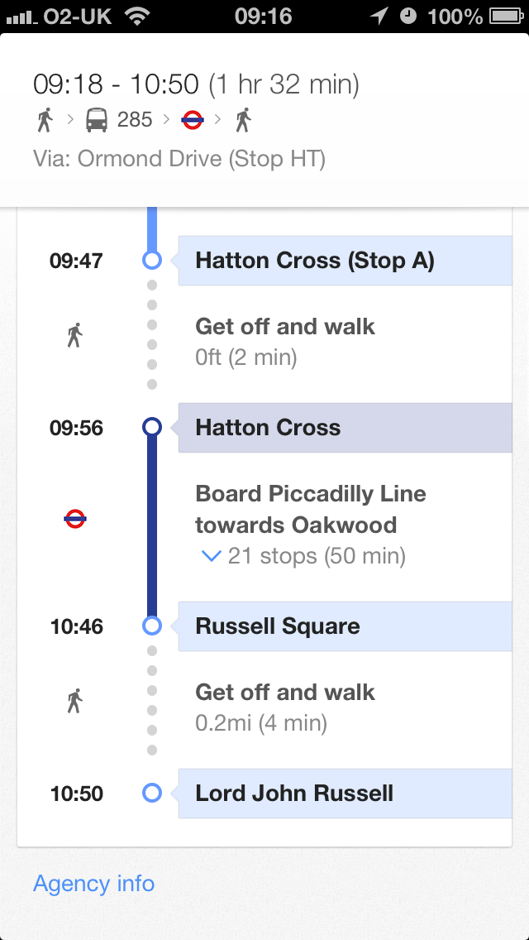This screenshot has height=940, width=529.
Task: Select the Hatton Cross tube station row
Action: [345, 428]
